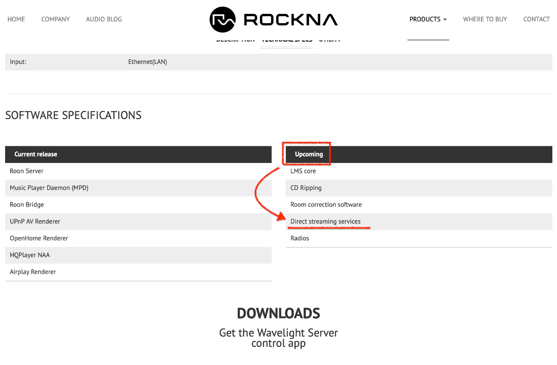Click the Ethernet(LAN) input value

[x=148, y=62]
